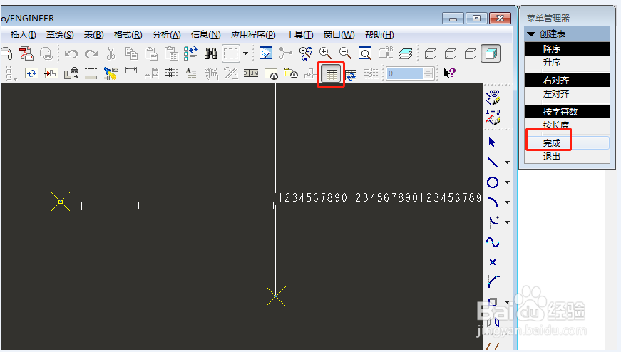Click the Insert Table icon

(x=331, y=74)
